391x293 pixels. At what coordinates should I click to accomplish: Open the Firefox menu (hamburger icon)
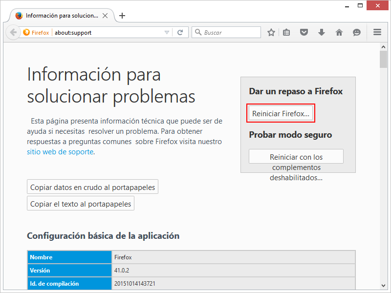pos(377,32)
